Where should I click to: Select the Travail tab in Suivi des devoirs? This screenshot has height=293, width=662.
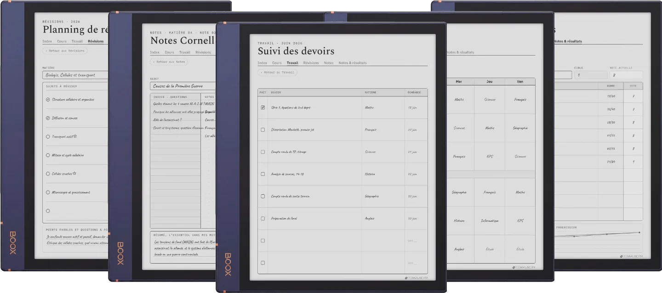coord(292,63)
